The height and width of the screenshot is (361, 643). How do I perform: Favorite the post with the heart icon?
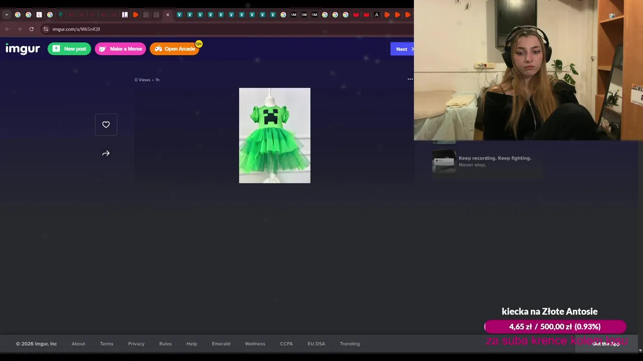pyautogui.click(x=106, y=124)
